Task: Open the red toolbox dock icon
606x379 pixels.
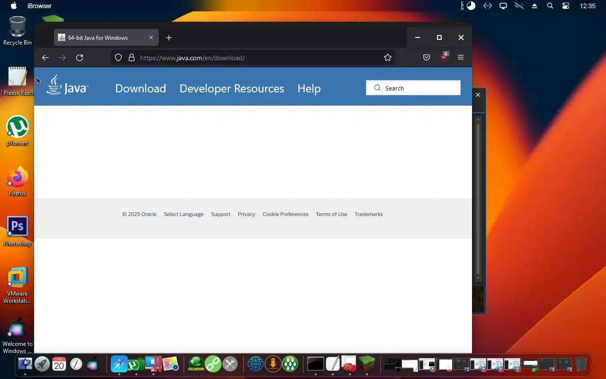Action: [x=349, y=364]
